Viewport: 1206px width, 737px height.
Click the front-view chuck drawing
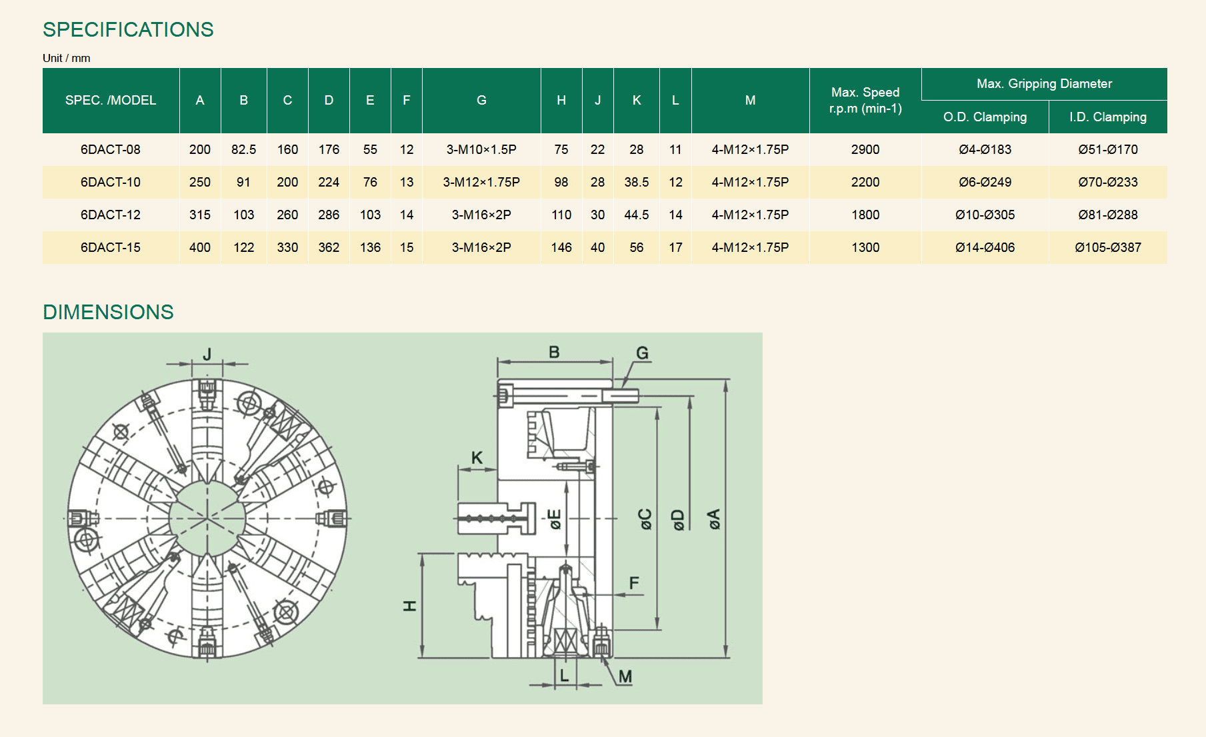click(x=207, y=518)
